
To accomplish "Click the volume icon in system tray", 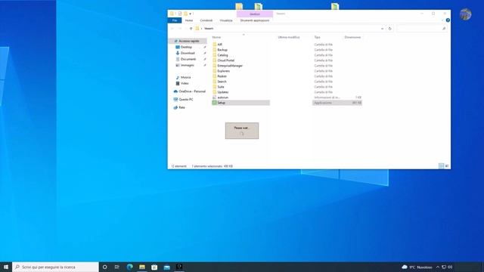I will pos(450,267).
